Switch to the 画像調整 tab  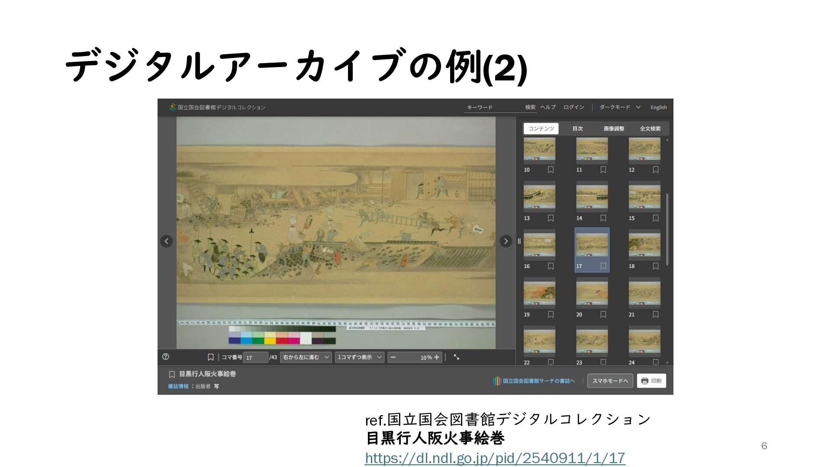pyautogui.click(x=614, y=128)
